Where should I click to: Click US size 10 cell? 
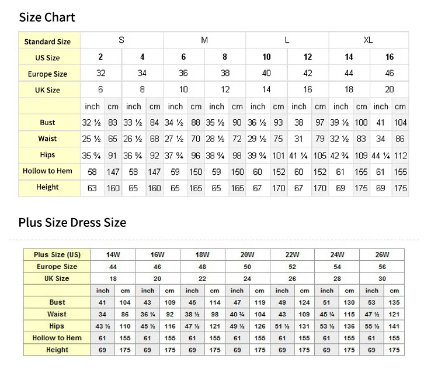[x=266, y=57]
